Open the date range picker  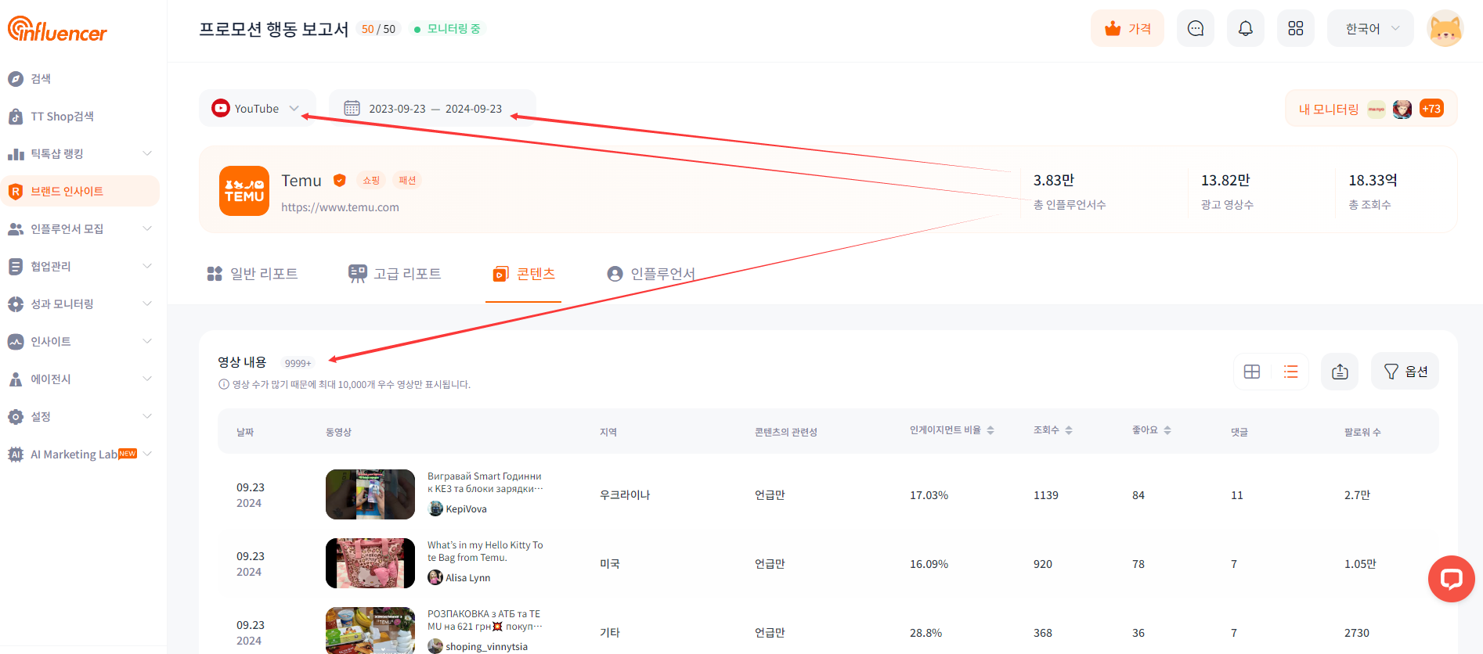pyautogui.click(x=432, y=108)
